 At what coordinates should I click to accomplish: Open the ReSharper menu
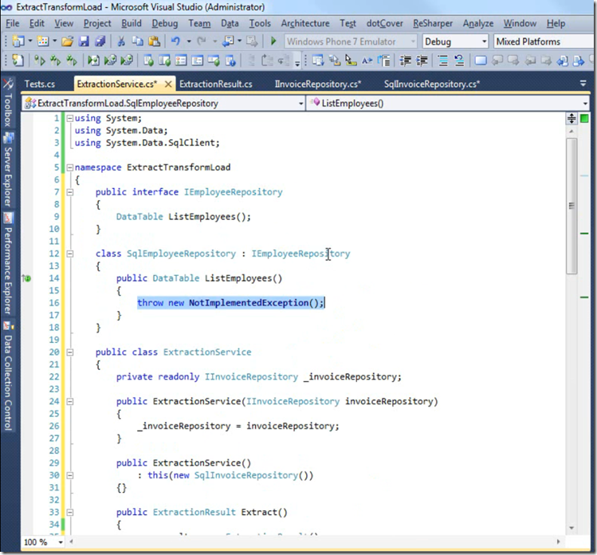pyautogui.click(x=433, y=24)
